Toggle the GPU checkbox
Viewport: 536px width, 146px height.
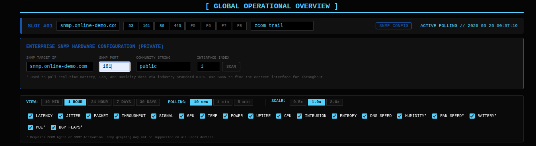coord(181,116)
